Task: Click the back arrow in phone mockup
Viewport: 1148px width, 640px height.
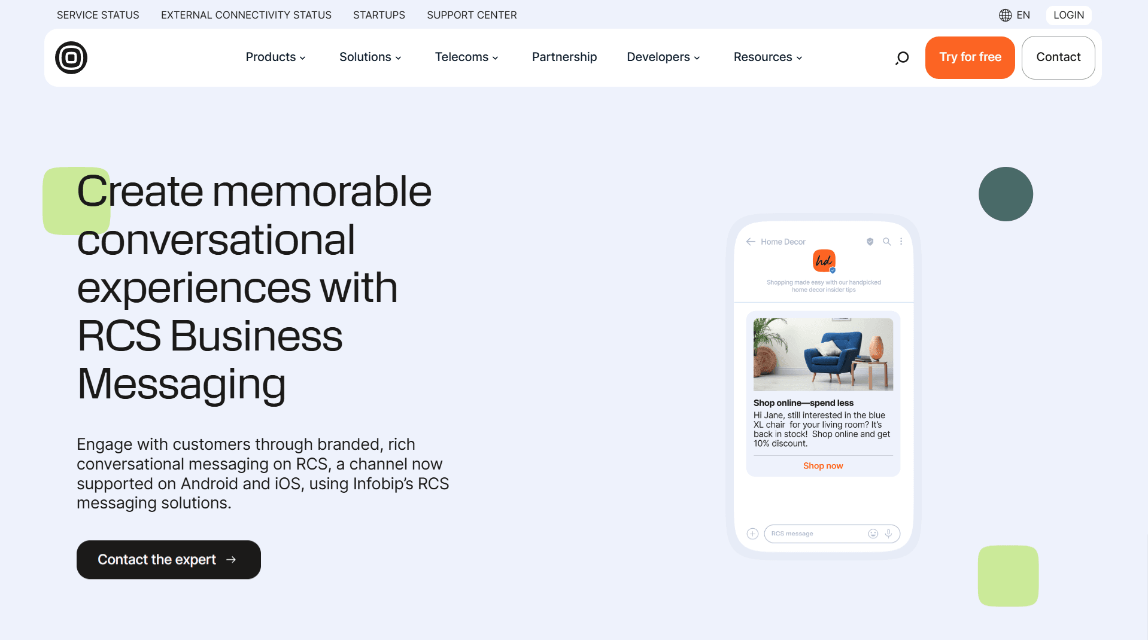Action: pyautogui.click(x=751, y=242)
